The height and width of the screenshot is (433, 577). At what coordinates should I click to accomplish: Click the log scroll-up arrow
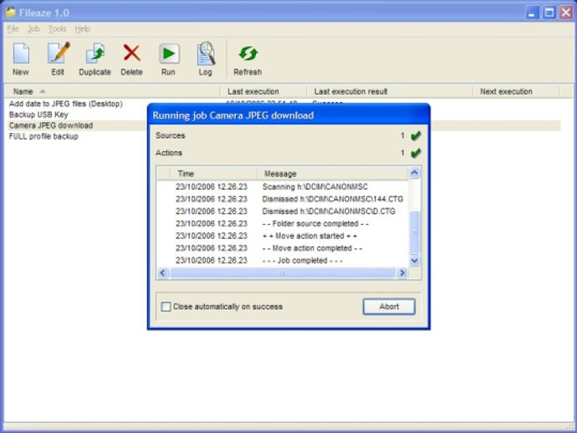tap(414, 172)
